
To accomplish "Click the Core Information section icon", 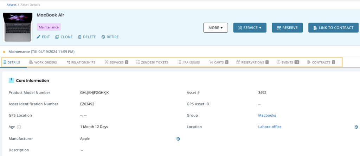I will pos(11,80).
